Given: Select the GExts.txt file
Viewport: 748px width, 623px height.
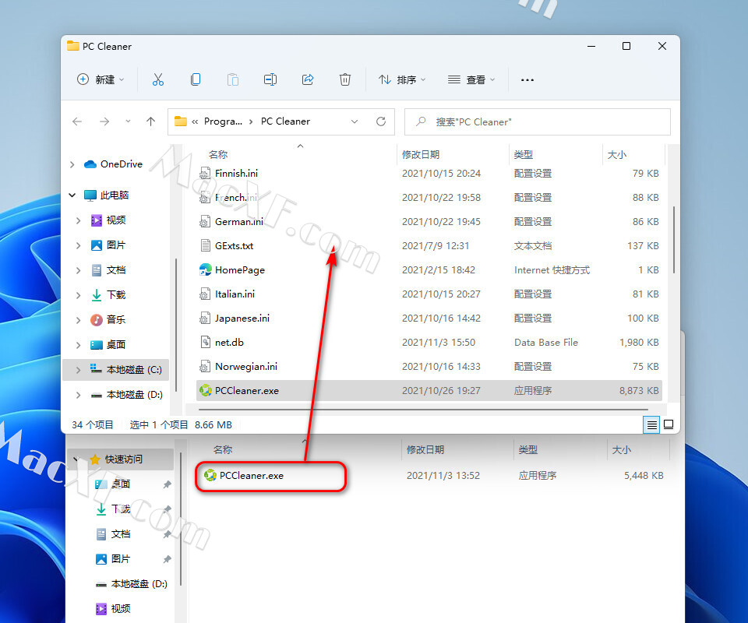Looking at the screenshot, I should [x=429, y=246].
